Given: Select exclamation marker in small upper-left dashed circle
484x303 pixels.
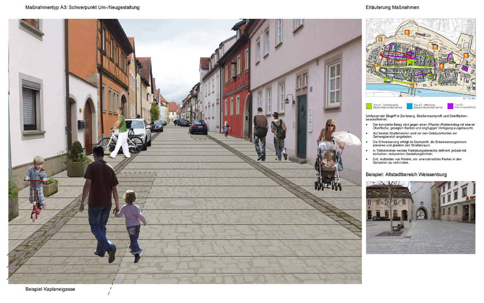Looking at the screenshot, I should tap(380, 39).
